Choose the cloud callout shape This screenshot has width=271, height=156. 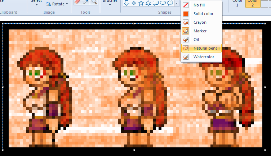(170, 3)
